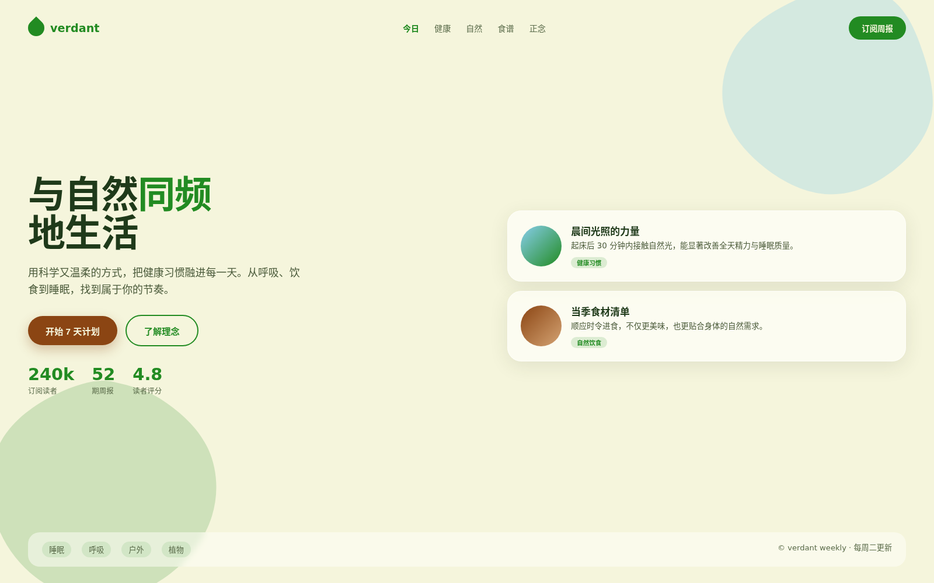Click the verdant brand name text
The height and width of the screenshot is (583, 934).
point(75,28)
